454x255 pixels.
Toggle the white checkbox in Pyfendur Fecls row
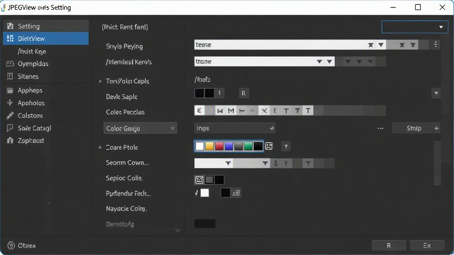click(x=204, y=193)
